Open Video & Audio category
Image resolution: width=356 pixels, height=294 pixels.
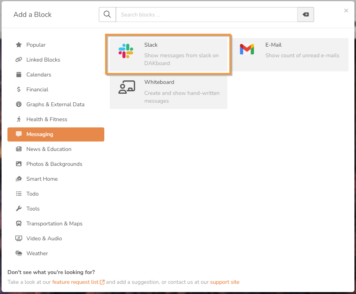click(56, 238)
